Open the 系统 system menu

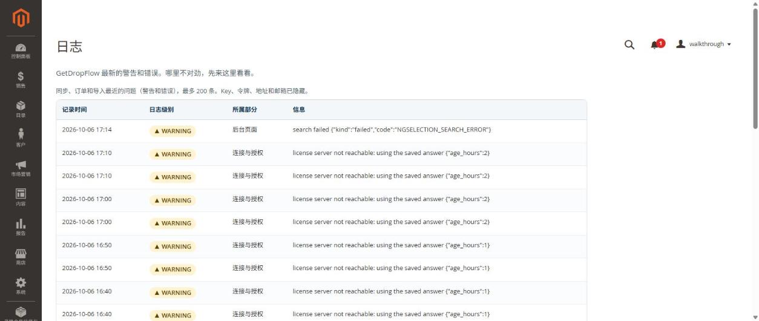pyautogui.click(x=21, y=286)
